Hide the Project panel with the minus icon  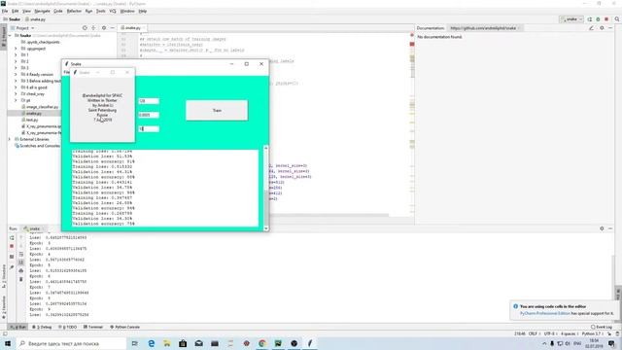click(113, 28)
